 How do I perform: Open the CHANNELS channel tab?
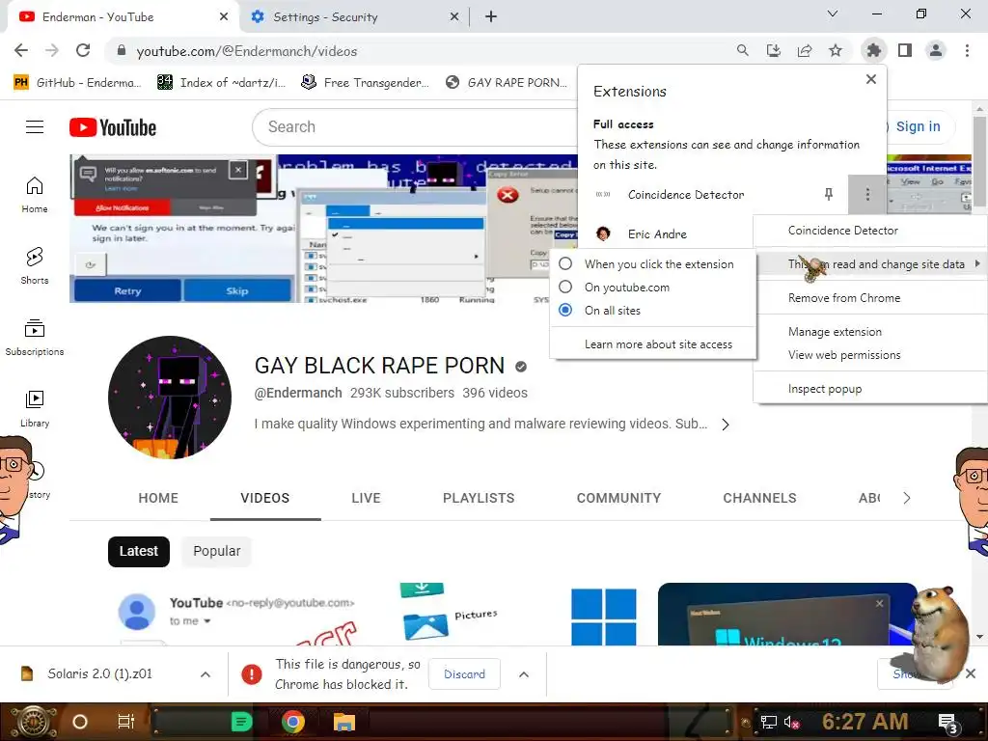tap(759, 498)
